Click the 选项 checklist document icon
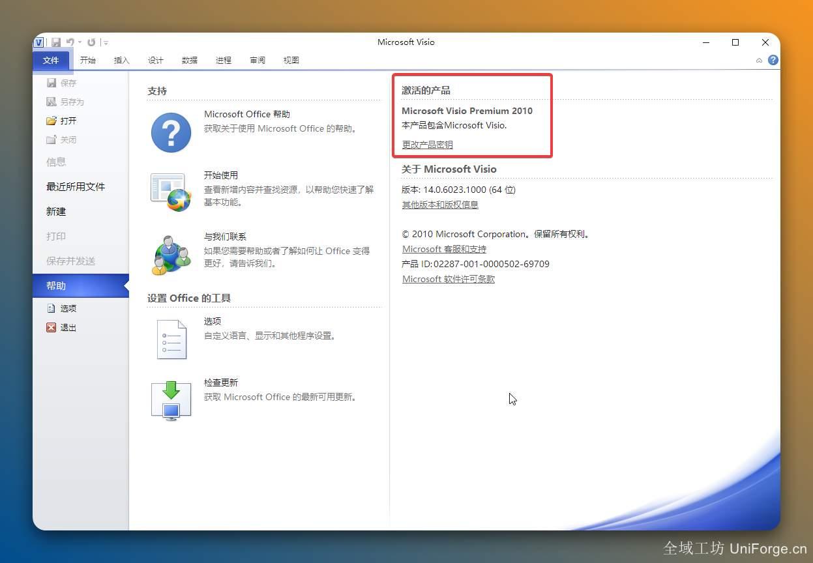Screen dimensions: 813x563 (x=171, y=339)
